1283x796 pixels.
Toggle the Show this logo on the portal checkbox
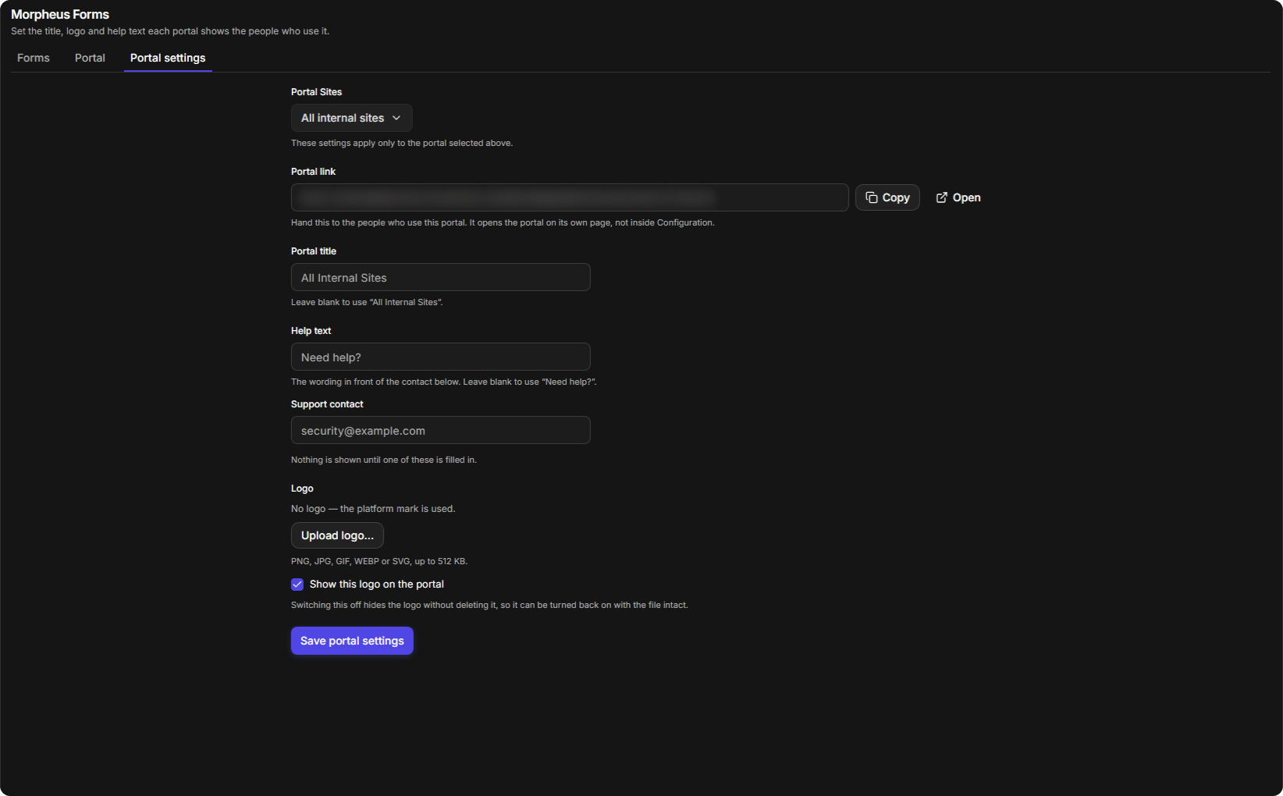(x=297, y=585)
